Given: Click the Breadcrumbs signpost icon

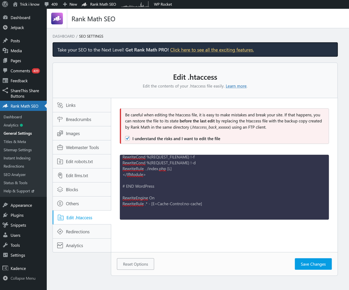Looking at the screenshot, I should 60,119.
